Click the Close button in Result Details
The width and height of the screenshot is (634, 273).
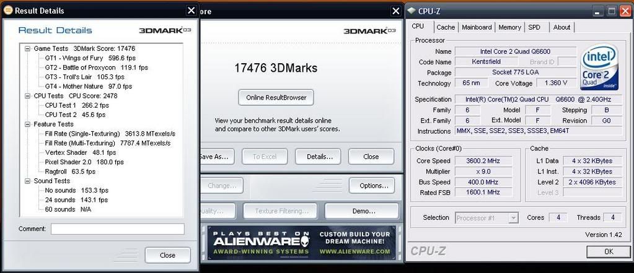[167, 255]
